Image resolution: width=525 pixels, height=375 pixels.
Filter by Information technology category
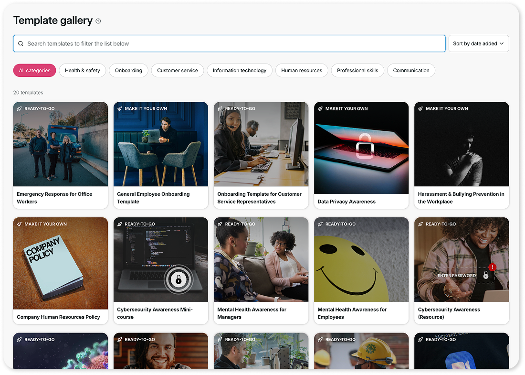coord(240,70)
